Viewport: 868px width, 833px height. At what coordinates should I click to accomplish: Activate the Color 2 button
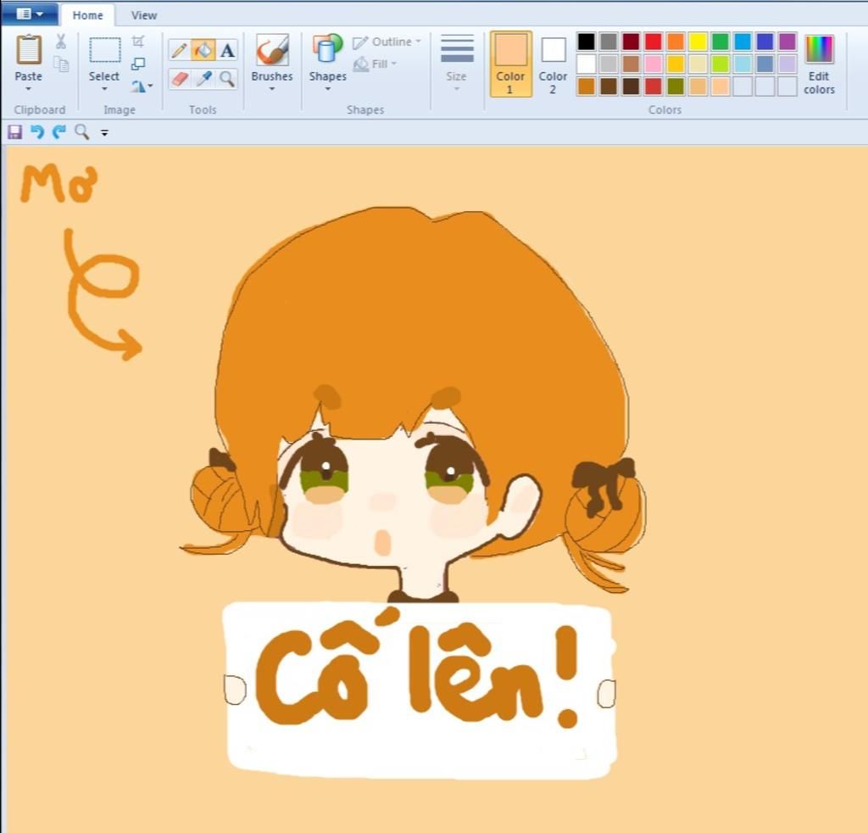[553, 64]
